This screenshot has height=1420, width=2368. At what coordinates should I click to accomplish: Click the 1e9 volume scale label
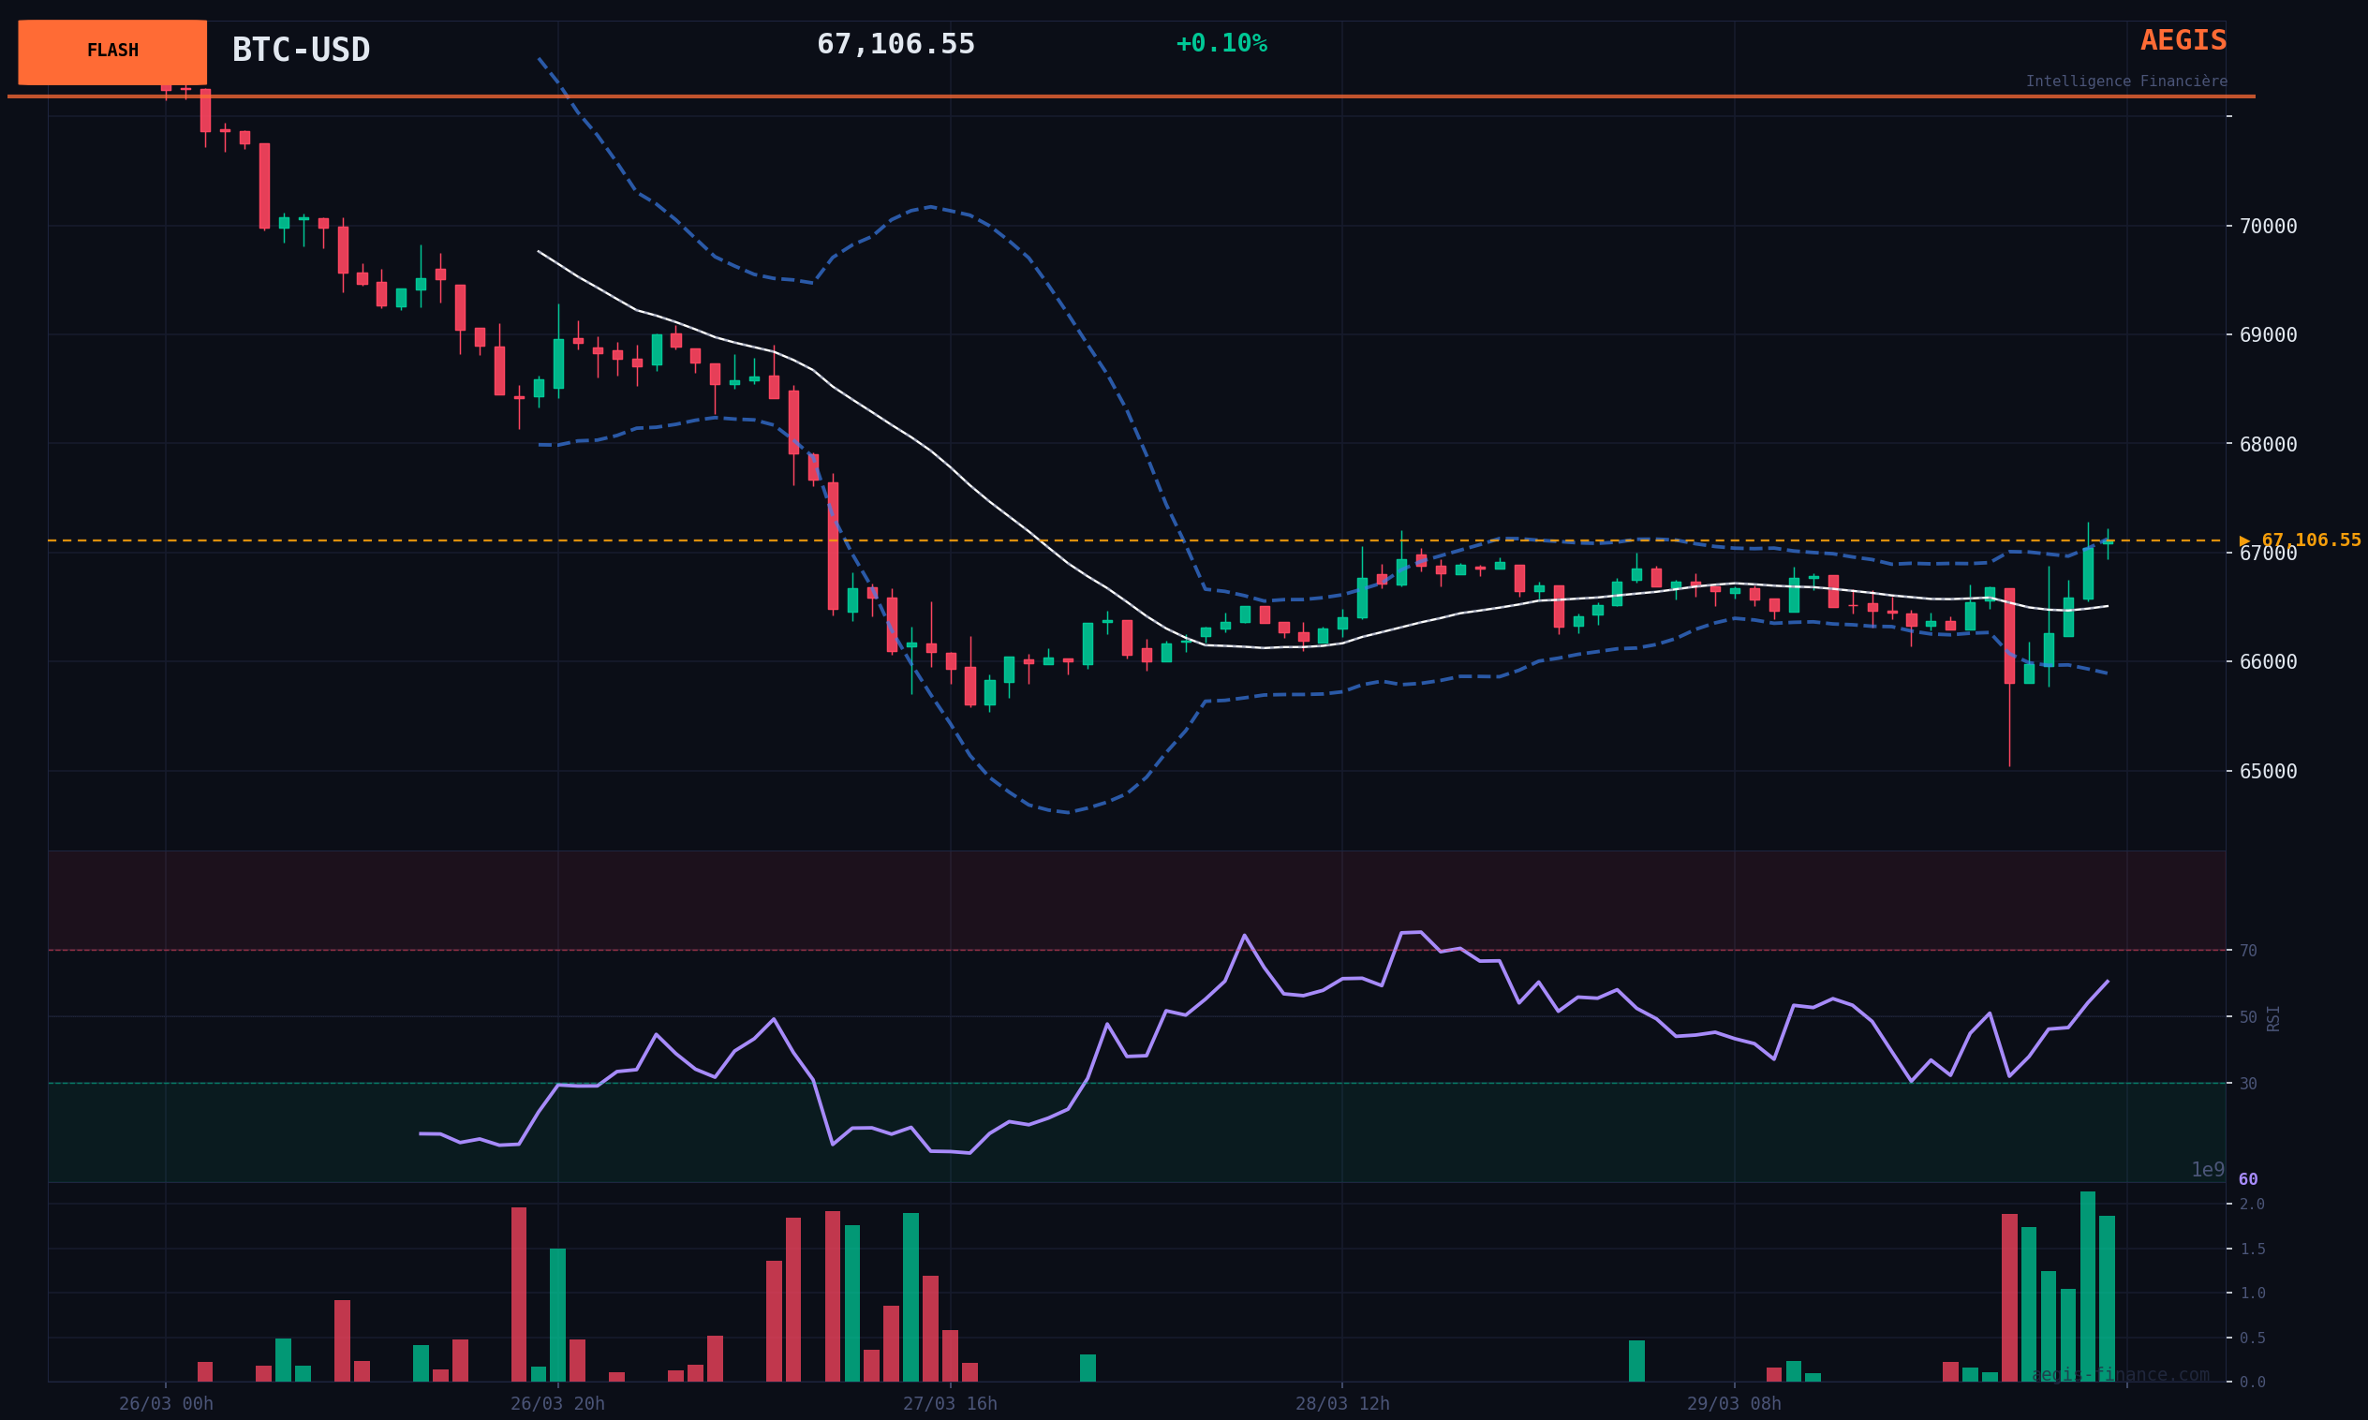coord(2207,1170)
